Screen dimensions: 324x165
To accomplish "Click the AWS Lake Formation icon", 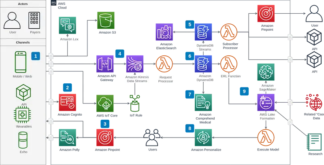I will (266, 102).
